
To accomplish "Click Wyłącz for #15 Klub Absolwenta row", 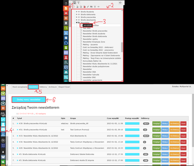I will [165, 136].
